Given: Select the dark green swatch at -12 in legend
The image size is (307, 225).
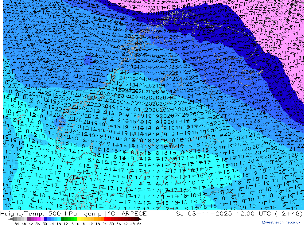Looking at the screenshot, I should (62, 219).
